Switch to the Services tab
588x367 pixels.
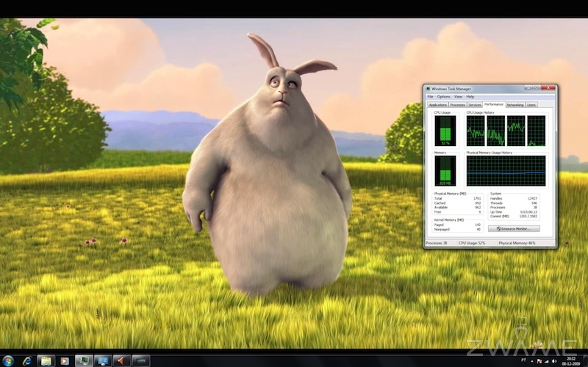(x=475, y=105)
